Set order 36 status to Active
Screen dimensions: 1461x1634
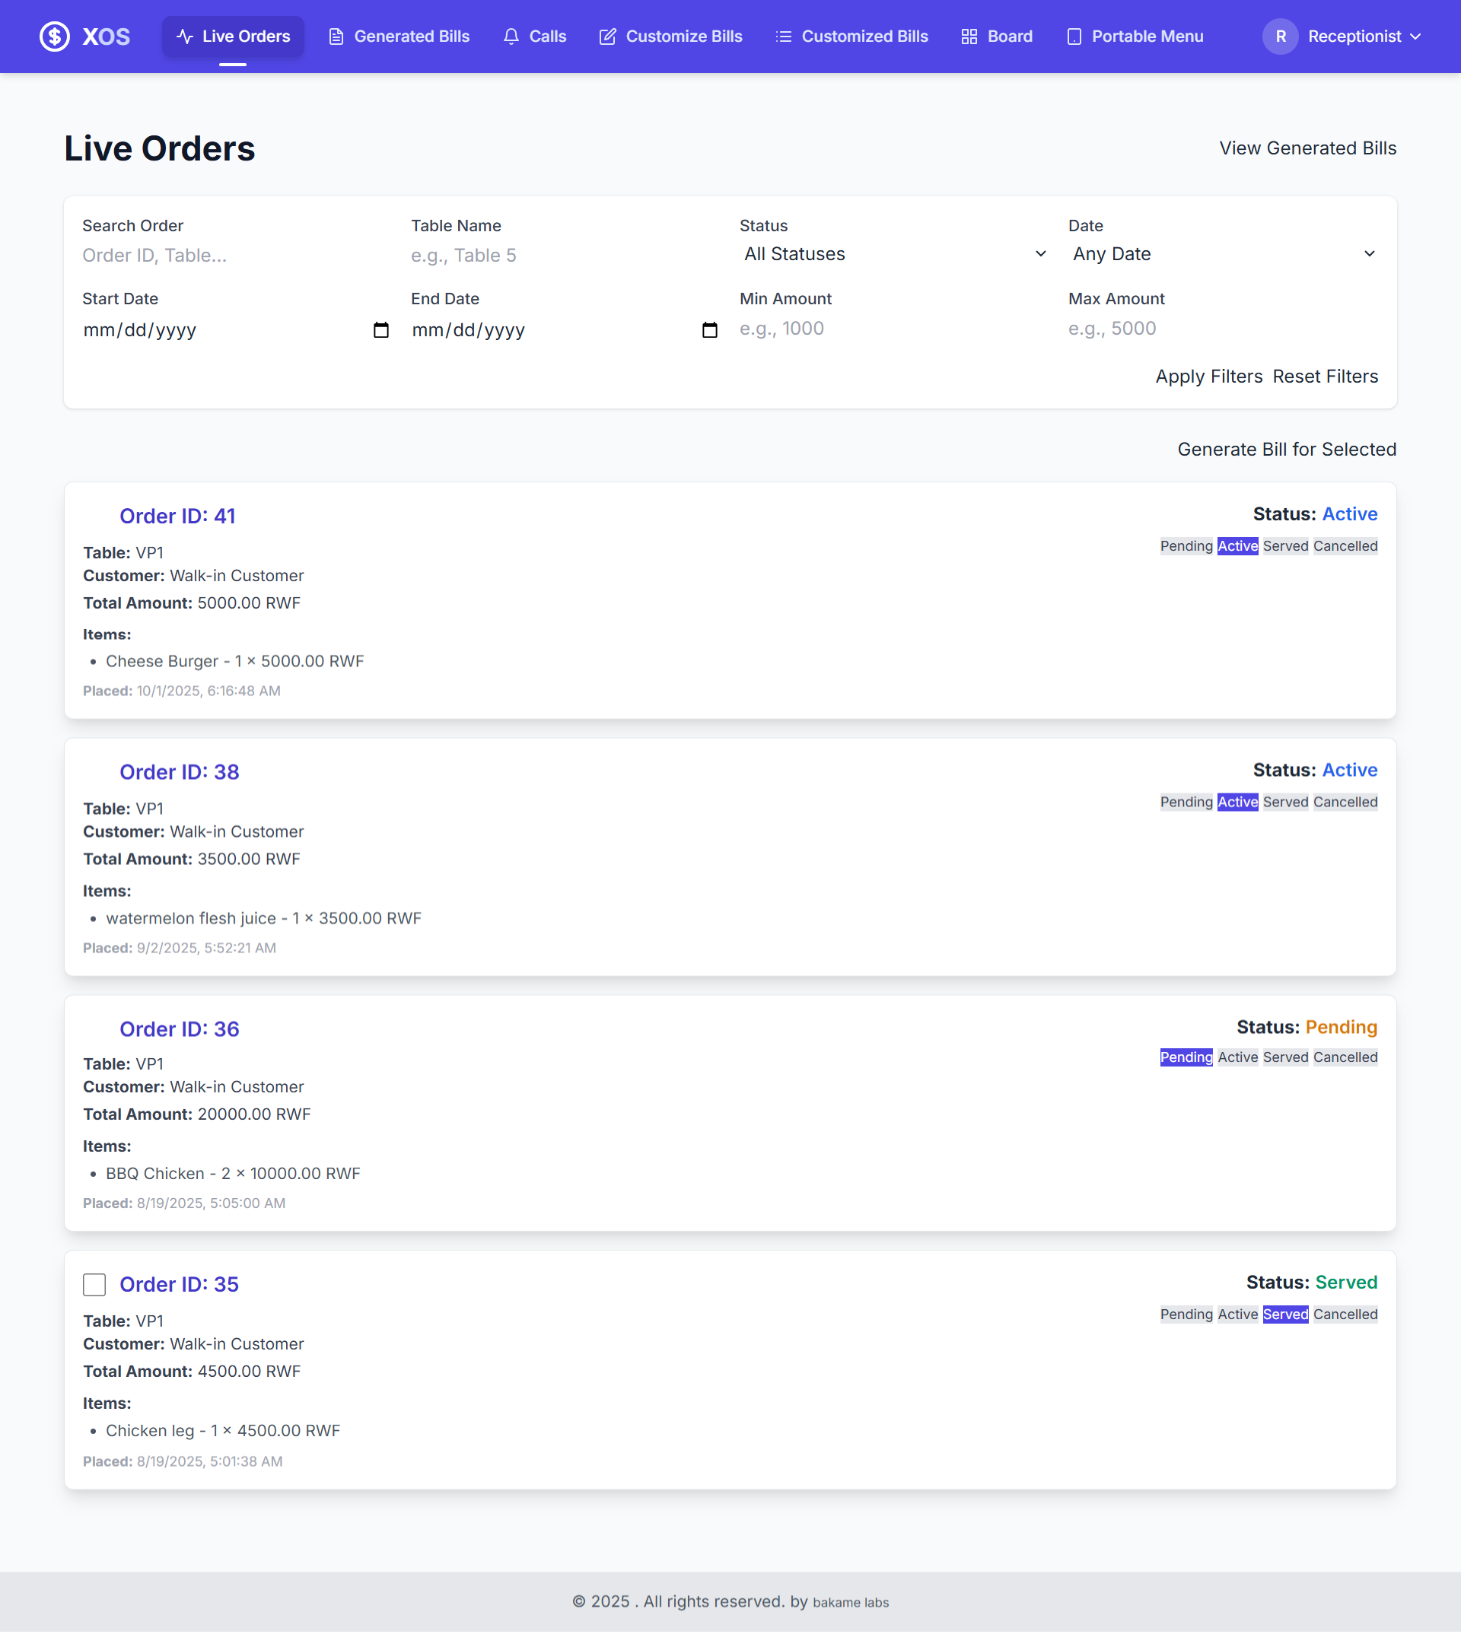pyautogui.click(x=1237, y=1057)
